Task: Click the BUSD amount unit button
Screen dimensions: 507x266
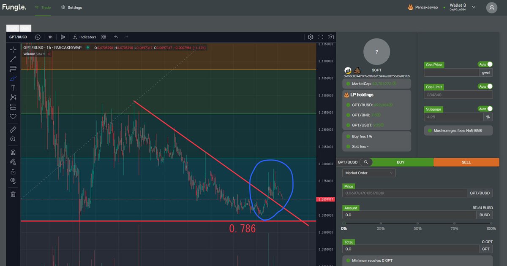Action: click(485, 215)
